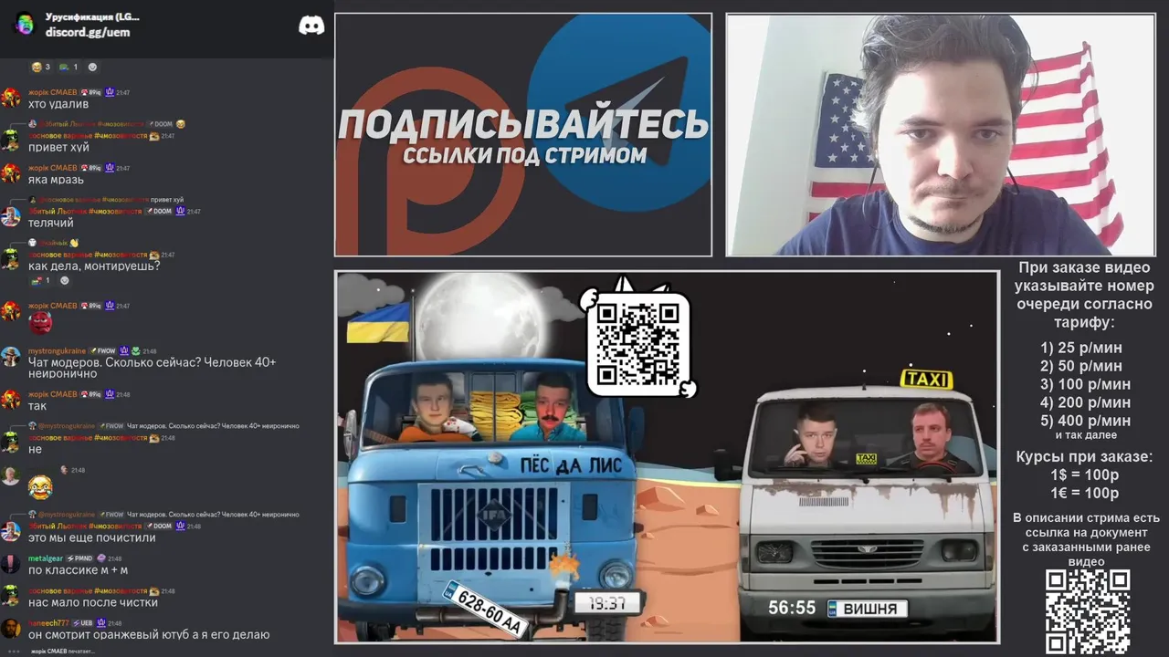The width and height of the screenshot is (1169, 657).
Task: Select message "он смотрит оранжевый ютуб а я его делаю"
Action: [x=149, y=635]
